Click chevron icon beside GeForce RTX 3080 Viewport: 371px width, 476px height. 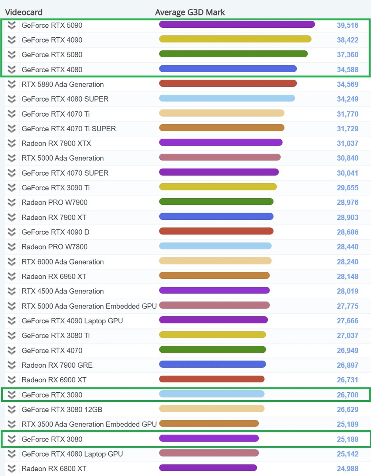tap(12, 439)
